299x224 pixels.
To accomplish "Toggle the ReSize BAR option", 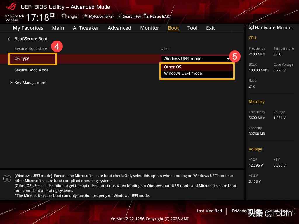I will (157, 16).
